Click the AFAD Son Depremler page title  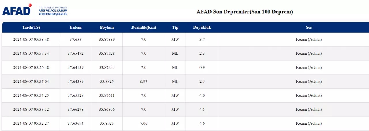[x=245, y=12]
